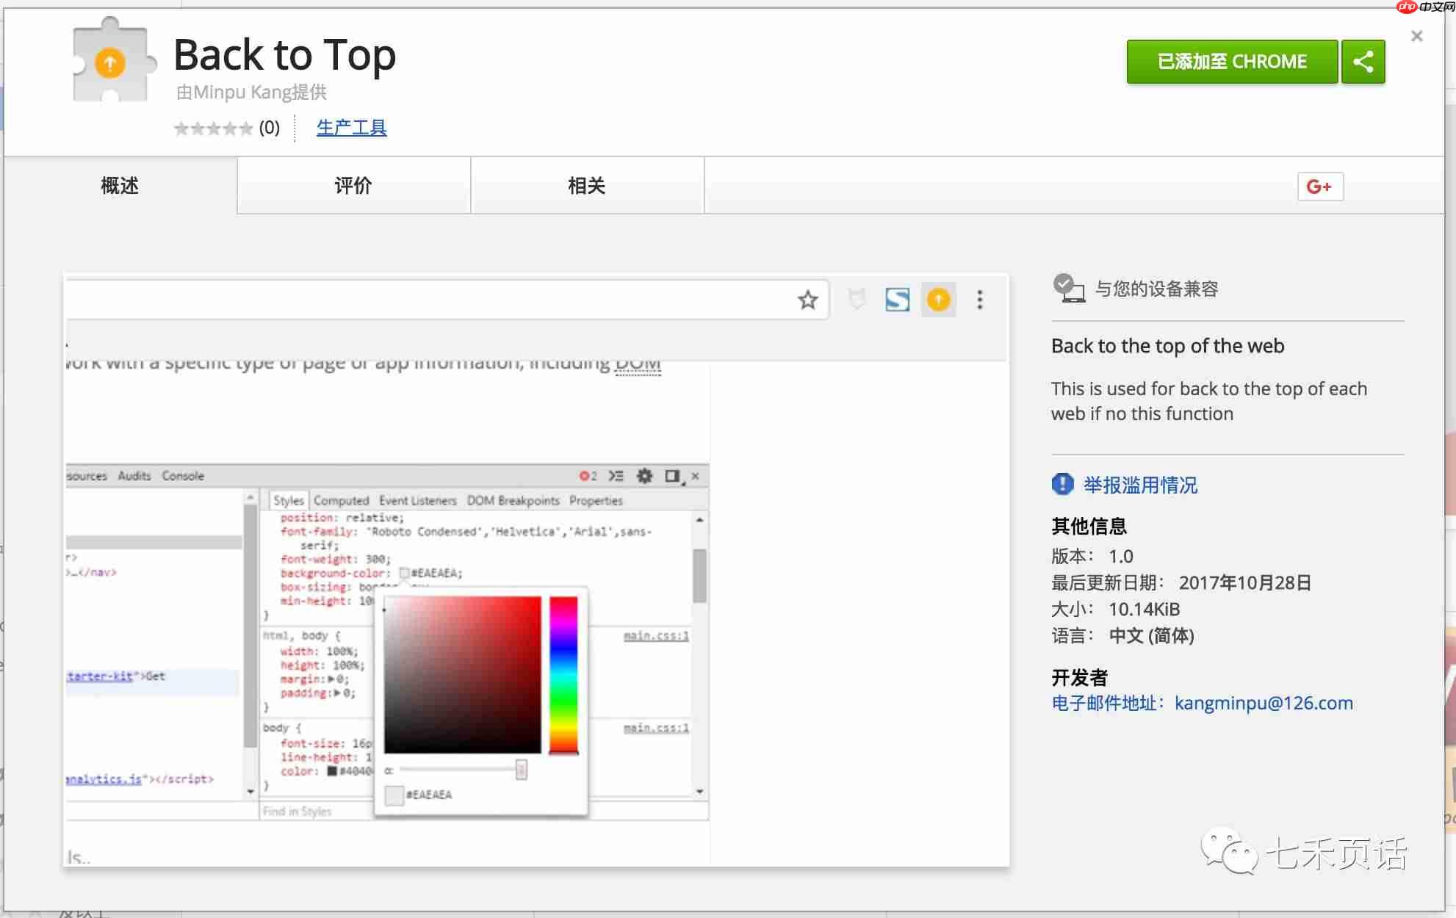
Task: Click the blue S extension icon
Action: [897, 300]
